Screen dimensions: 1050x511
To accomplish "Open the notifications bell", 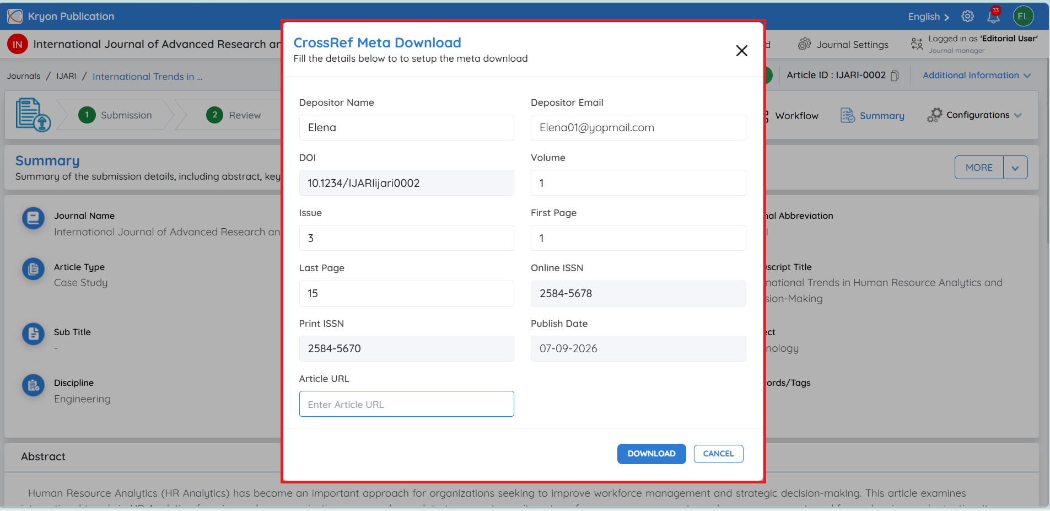I will point(993,17).
